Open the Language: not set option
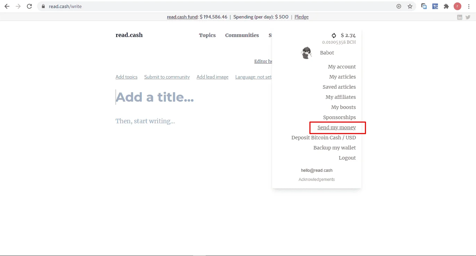This screenshot has height=256, width=476. [254, 77]
